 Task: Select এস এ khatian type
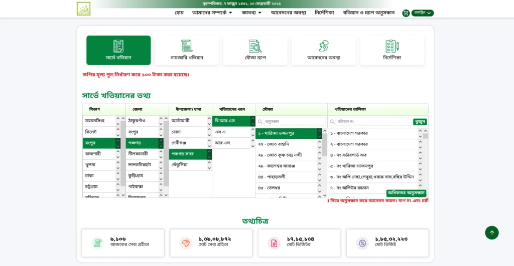[233, 132]
